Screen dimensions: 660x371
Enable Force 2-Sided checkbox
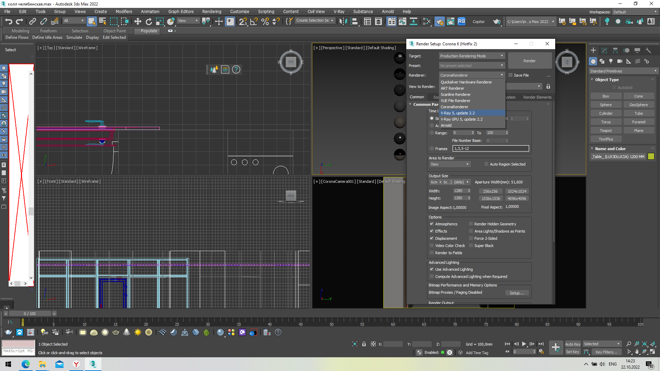tap(471, 238)
